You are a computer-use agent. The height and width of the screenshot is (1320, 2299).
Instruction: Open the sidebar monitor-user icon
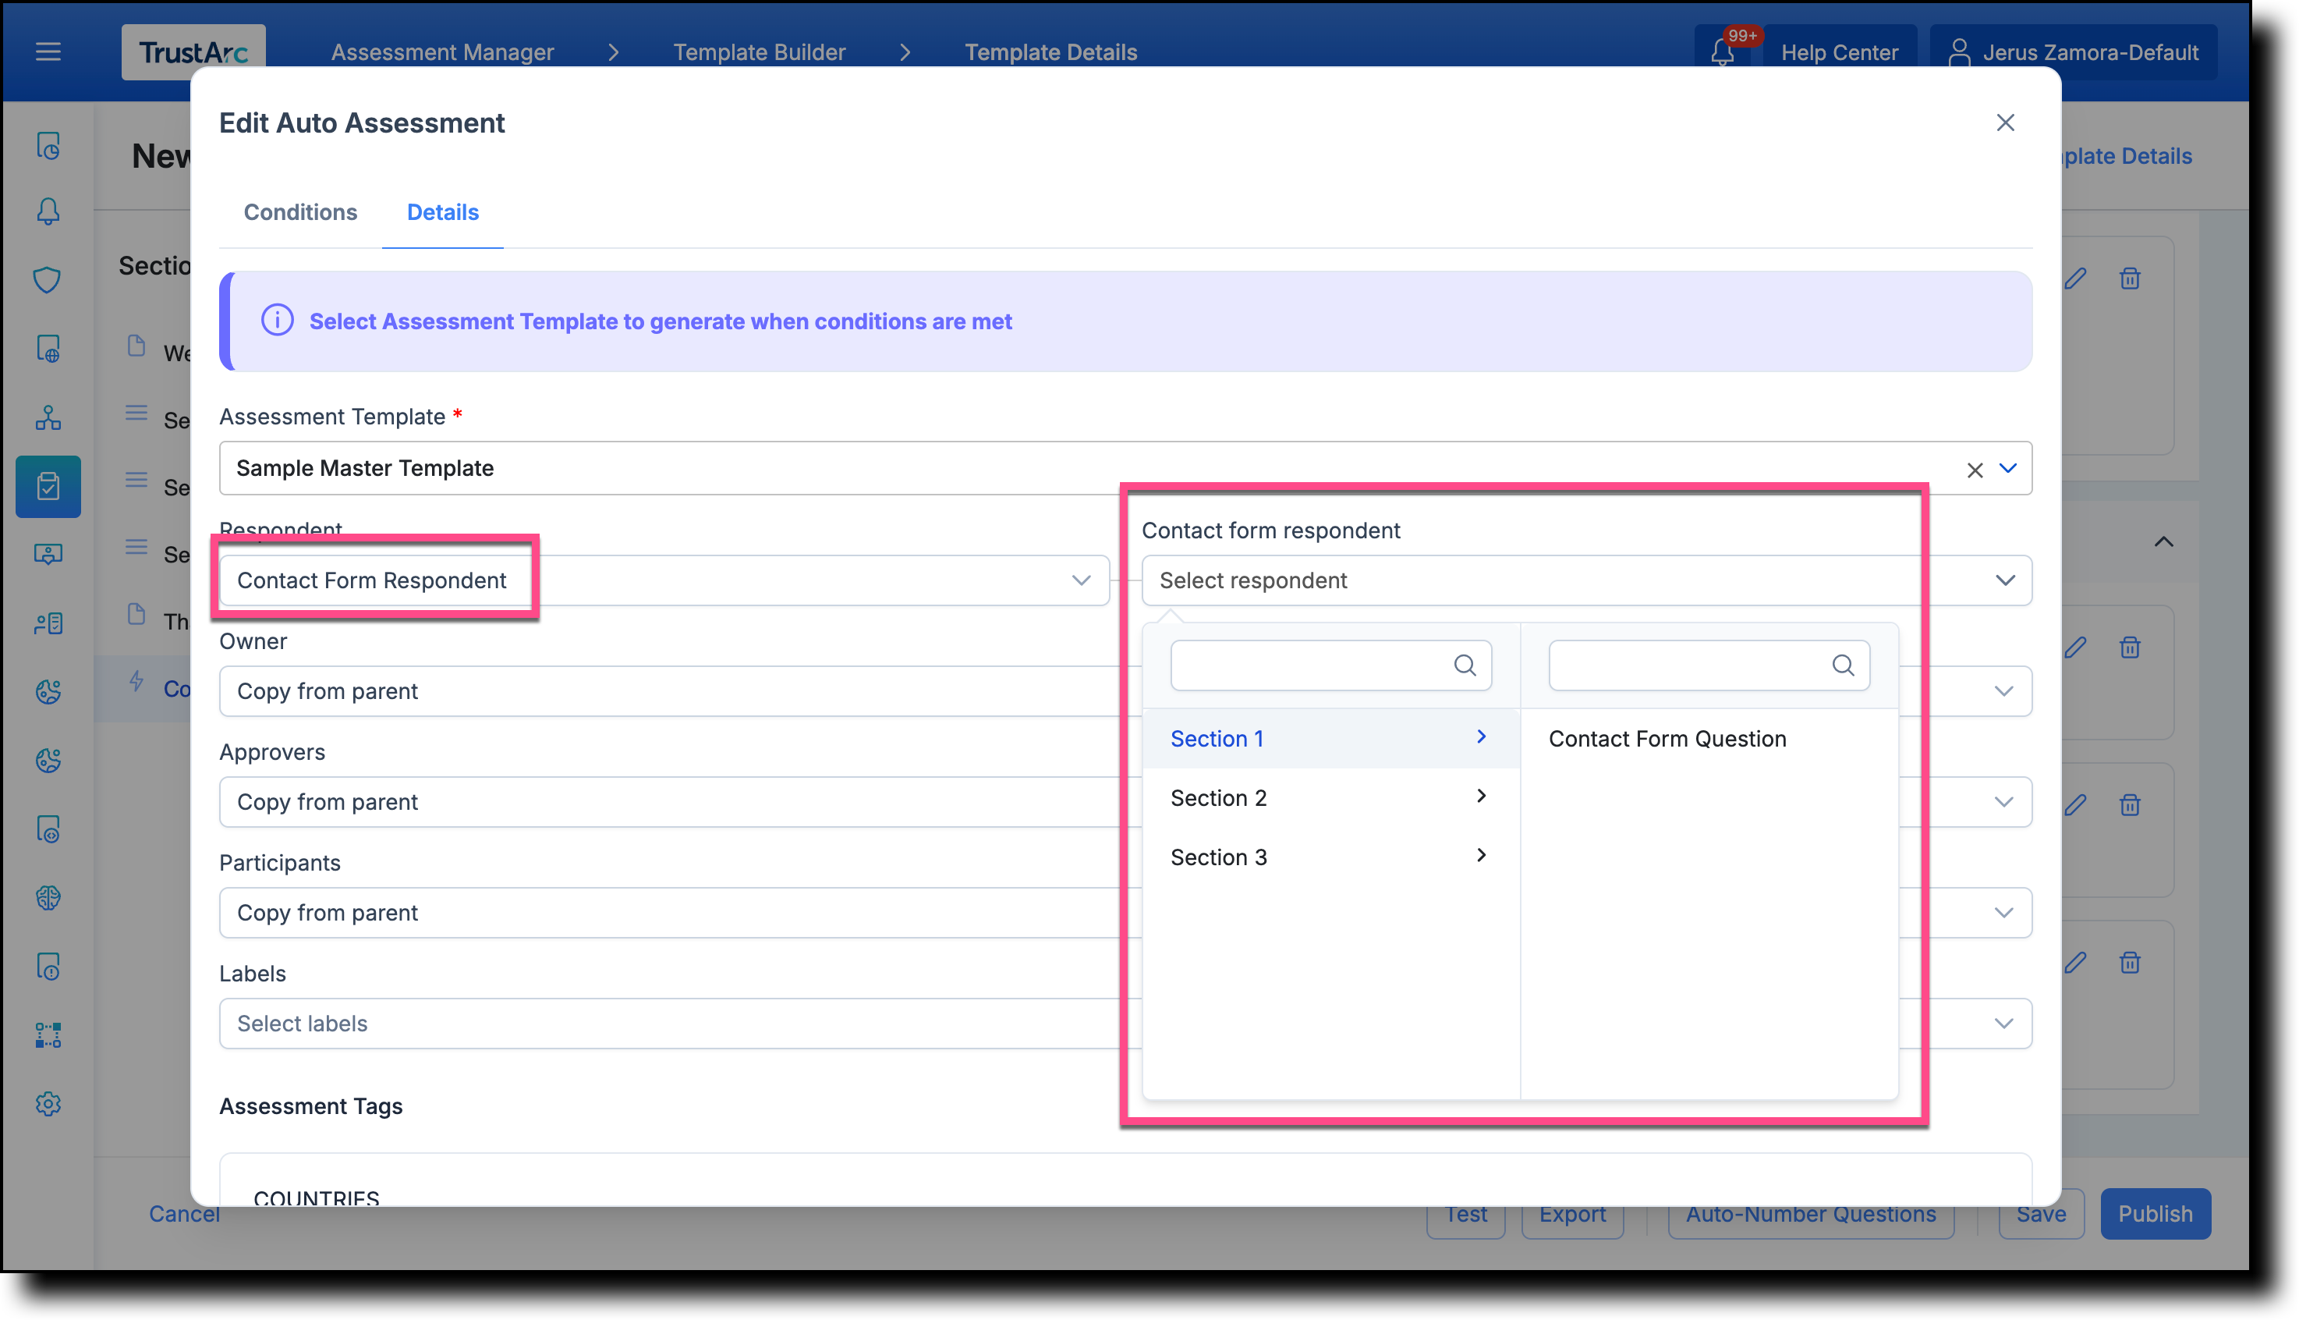pos(48,554)
